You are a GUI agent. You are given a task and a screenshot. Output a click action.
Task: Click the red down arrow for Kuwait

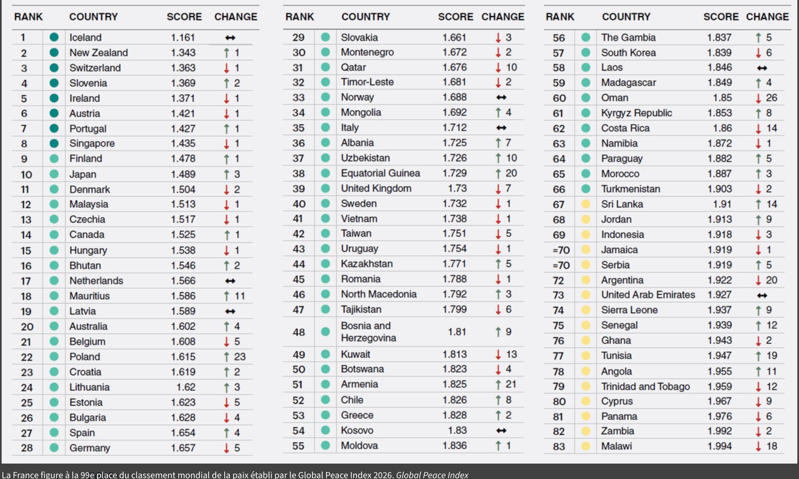pos(498,354)
